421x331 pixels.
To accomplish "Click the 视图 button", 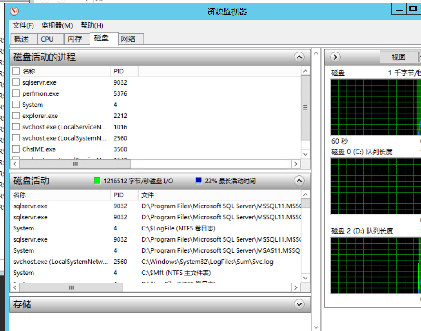I will [x=399, y=57].
